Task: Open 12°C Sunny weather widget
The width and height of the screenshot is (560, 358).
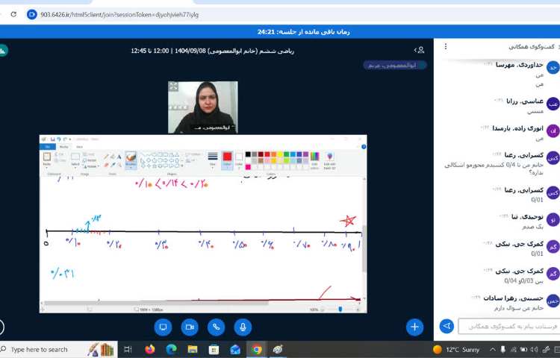Action: 456,350
